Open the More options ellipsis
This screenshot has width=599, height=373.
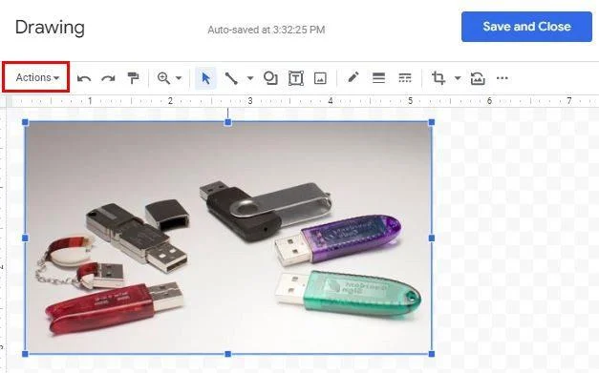[502, 78]
